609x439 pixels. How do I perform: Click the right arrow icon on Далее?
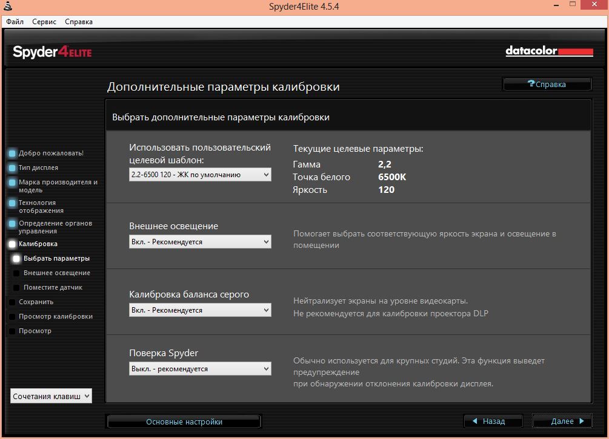coord(582,421)
